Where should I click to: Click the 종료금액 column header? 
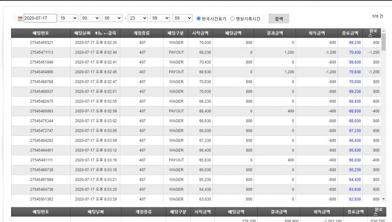(350, 33)
